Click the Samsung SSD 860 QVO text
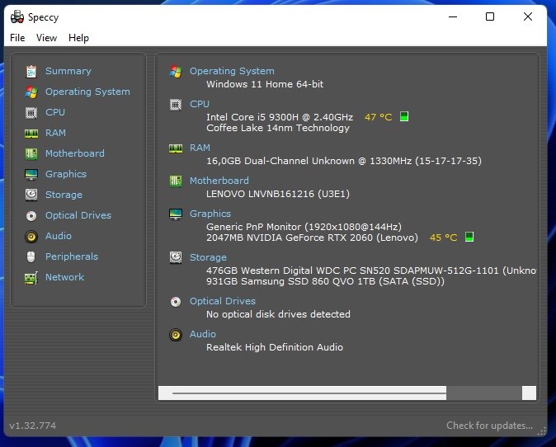This screenshot has width=556, height=447. point(325,281)
